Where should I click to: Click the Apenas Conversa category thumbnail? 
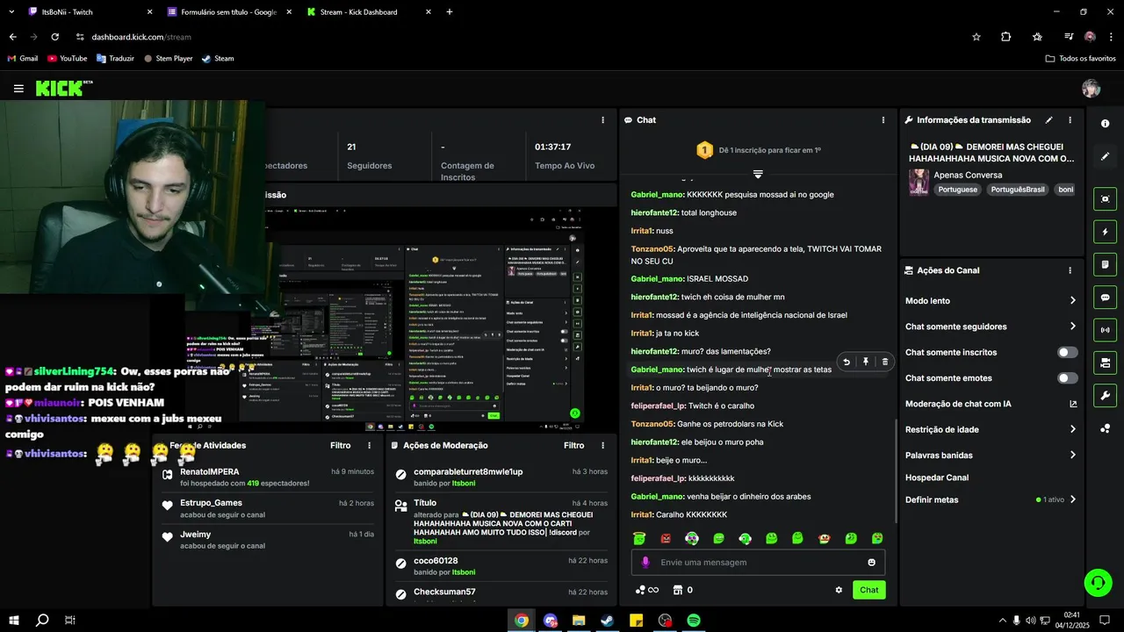[919, 183]
